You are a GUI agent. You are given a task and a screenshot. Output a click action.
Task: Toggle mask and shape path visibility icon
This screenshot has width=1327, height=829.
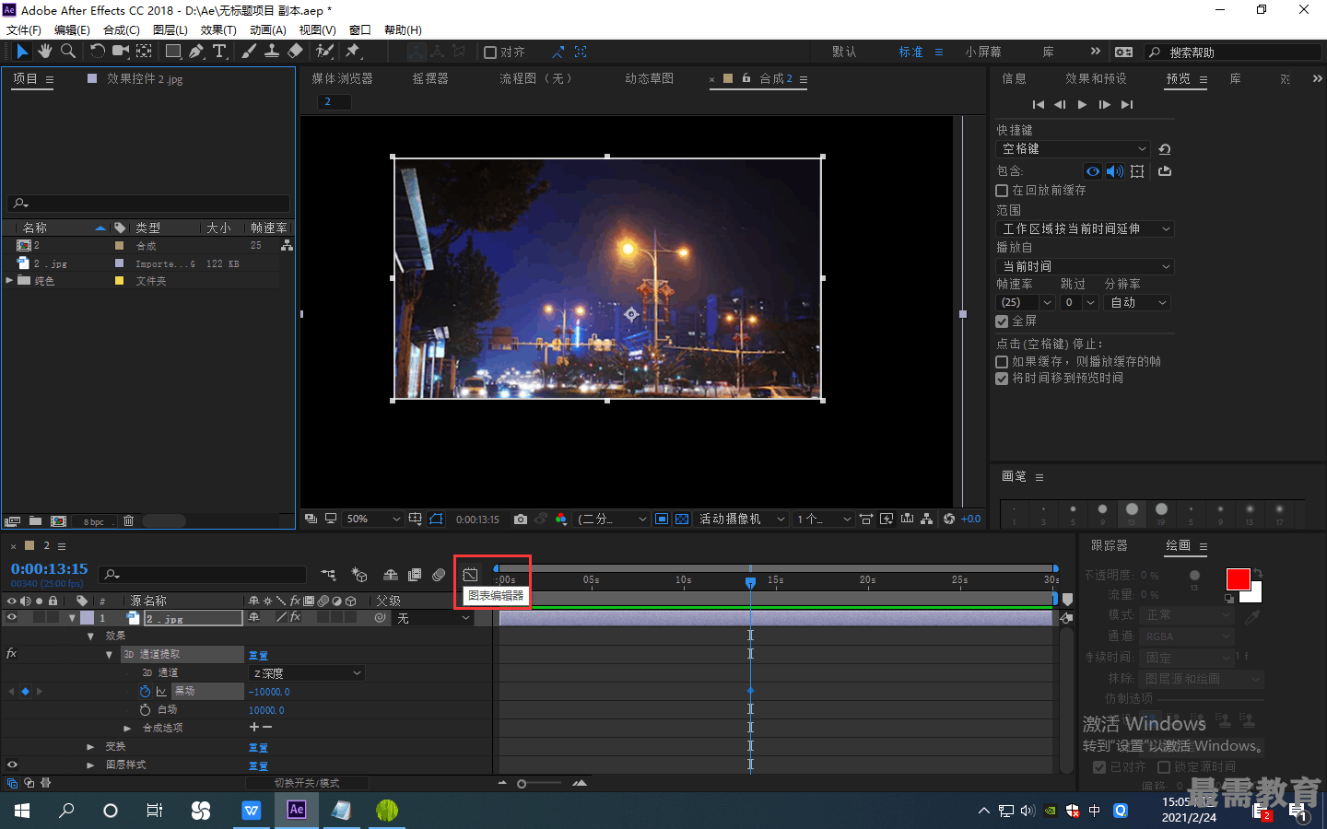[436, 520]
